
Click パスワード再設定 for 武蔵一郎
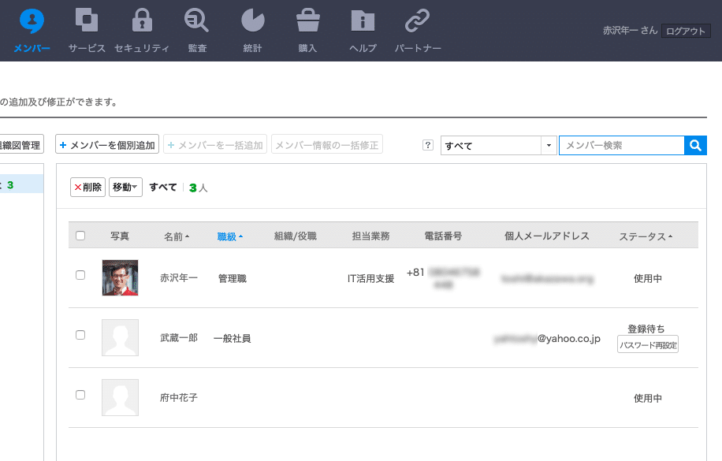point(647,344)
